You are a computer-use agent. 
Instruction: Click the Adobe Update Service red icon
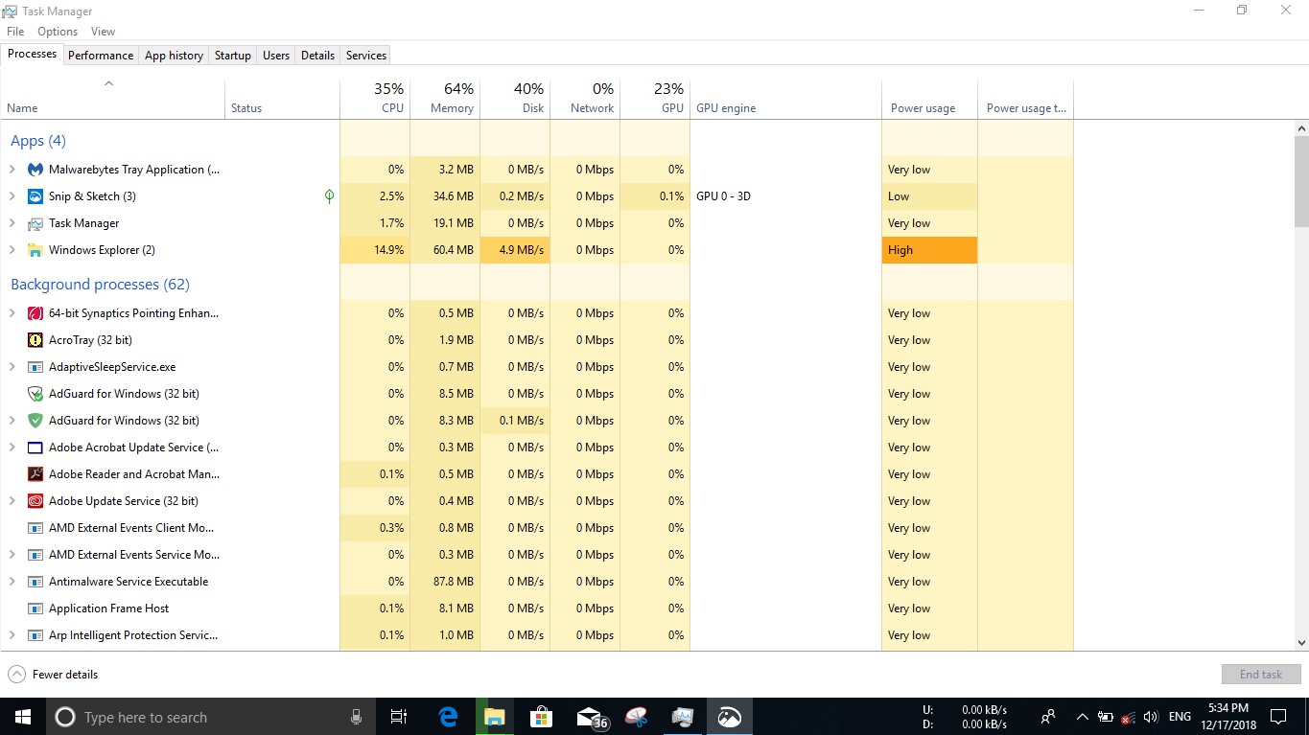tap(35, 501)
